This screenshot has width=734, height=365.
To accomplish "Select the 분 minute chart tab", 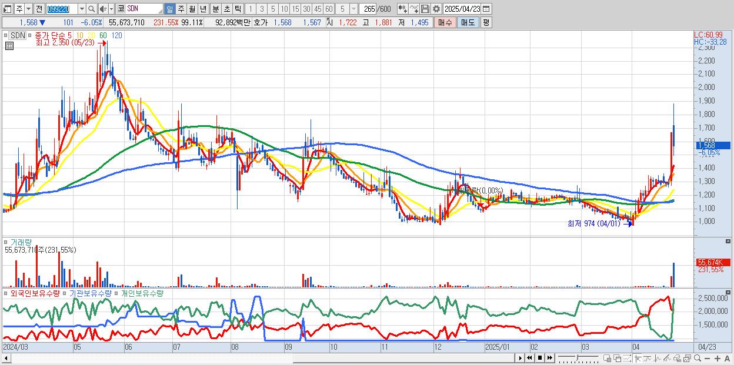I will [x=215, y=9].
